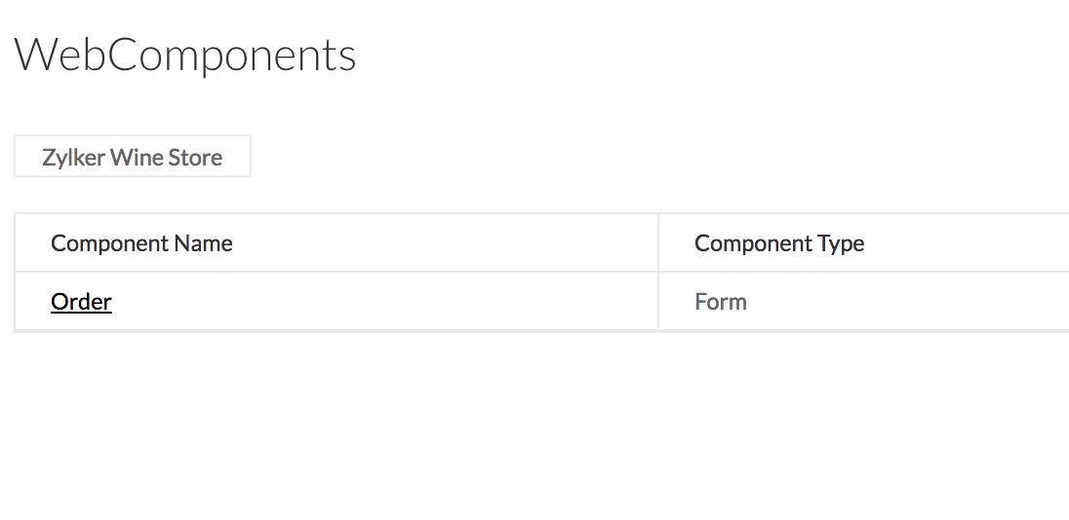Image resolution: width=1069 pixels, height=520 pixels.
Task: Click the Form type cell
Action: click(721, 302)
